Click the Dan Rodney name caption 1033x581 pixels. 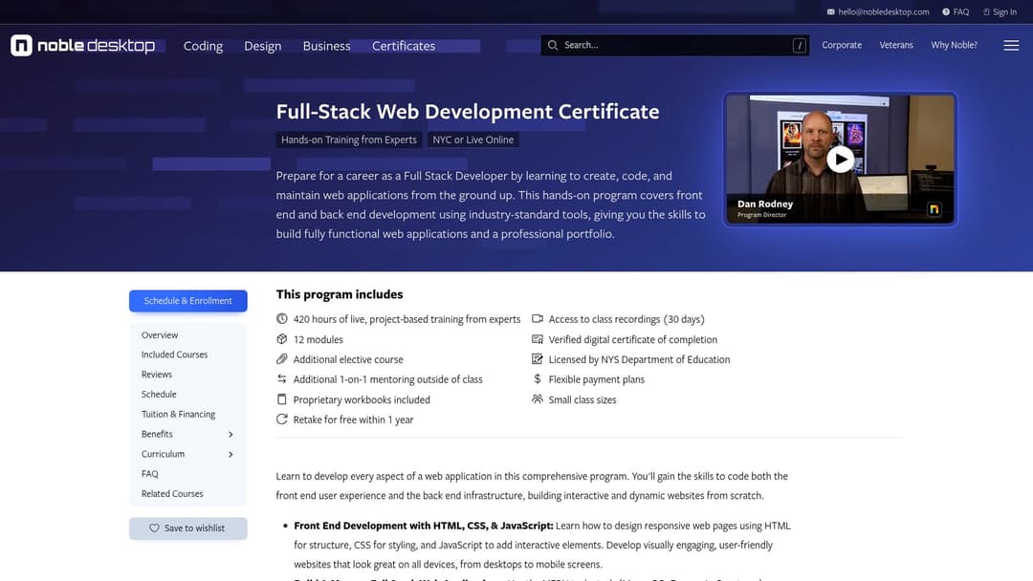765,204
